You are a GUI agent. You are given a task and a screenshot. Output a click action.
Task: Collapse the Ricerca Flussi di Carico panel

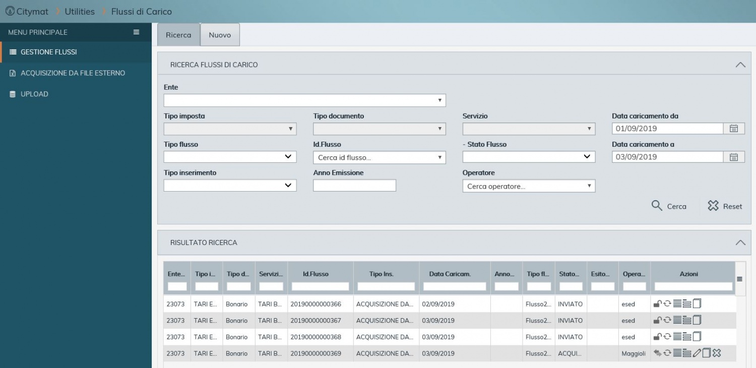click(740, 65)
